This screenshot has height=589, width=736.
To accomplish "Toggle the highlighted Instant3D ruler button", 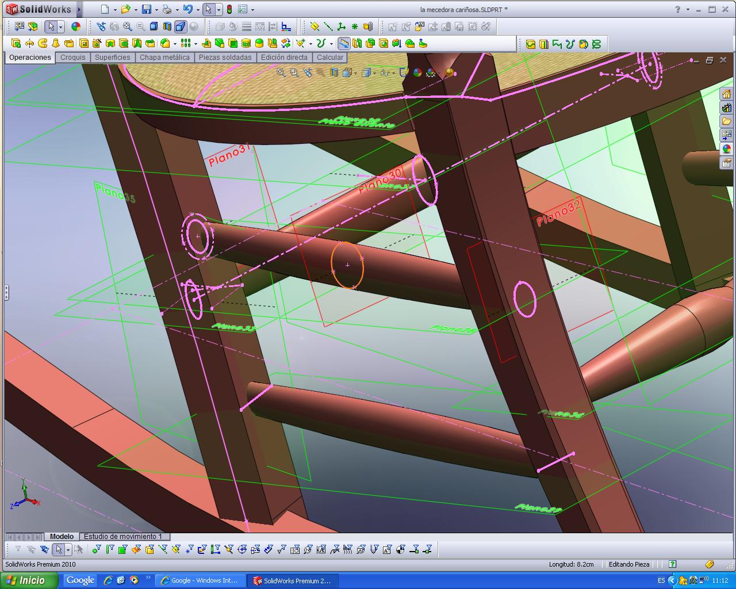I will [344, 43].
